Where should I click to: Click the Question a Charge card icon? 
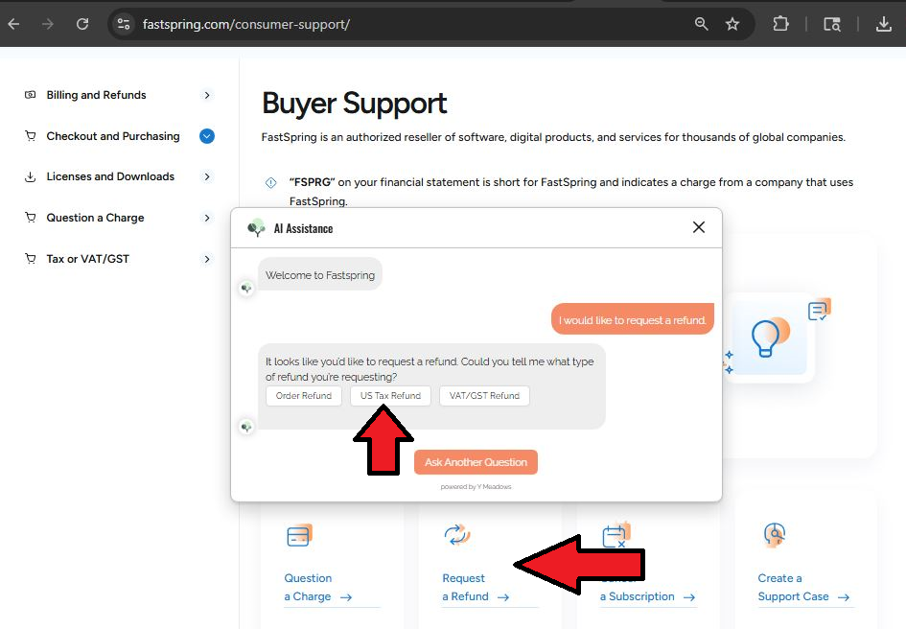300,535
